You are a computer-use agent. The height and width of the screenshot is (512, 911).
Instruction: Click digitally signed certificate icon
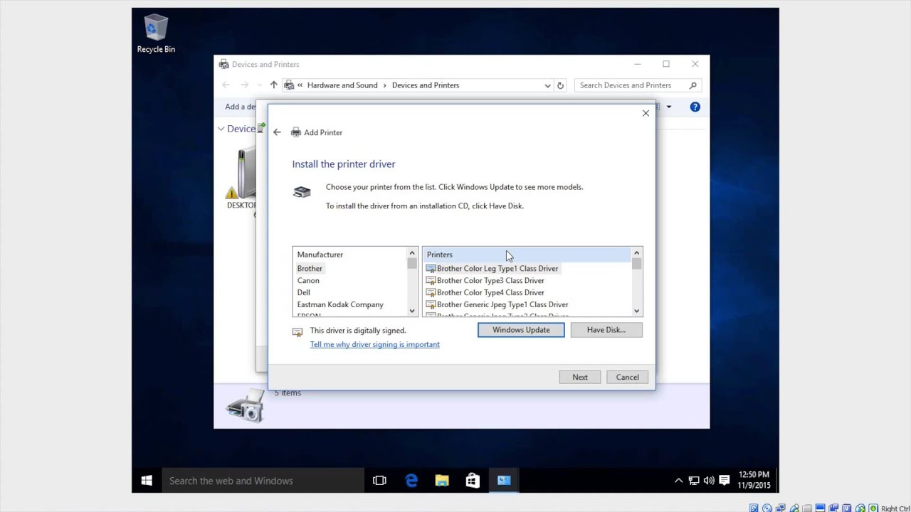point(297,331)
